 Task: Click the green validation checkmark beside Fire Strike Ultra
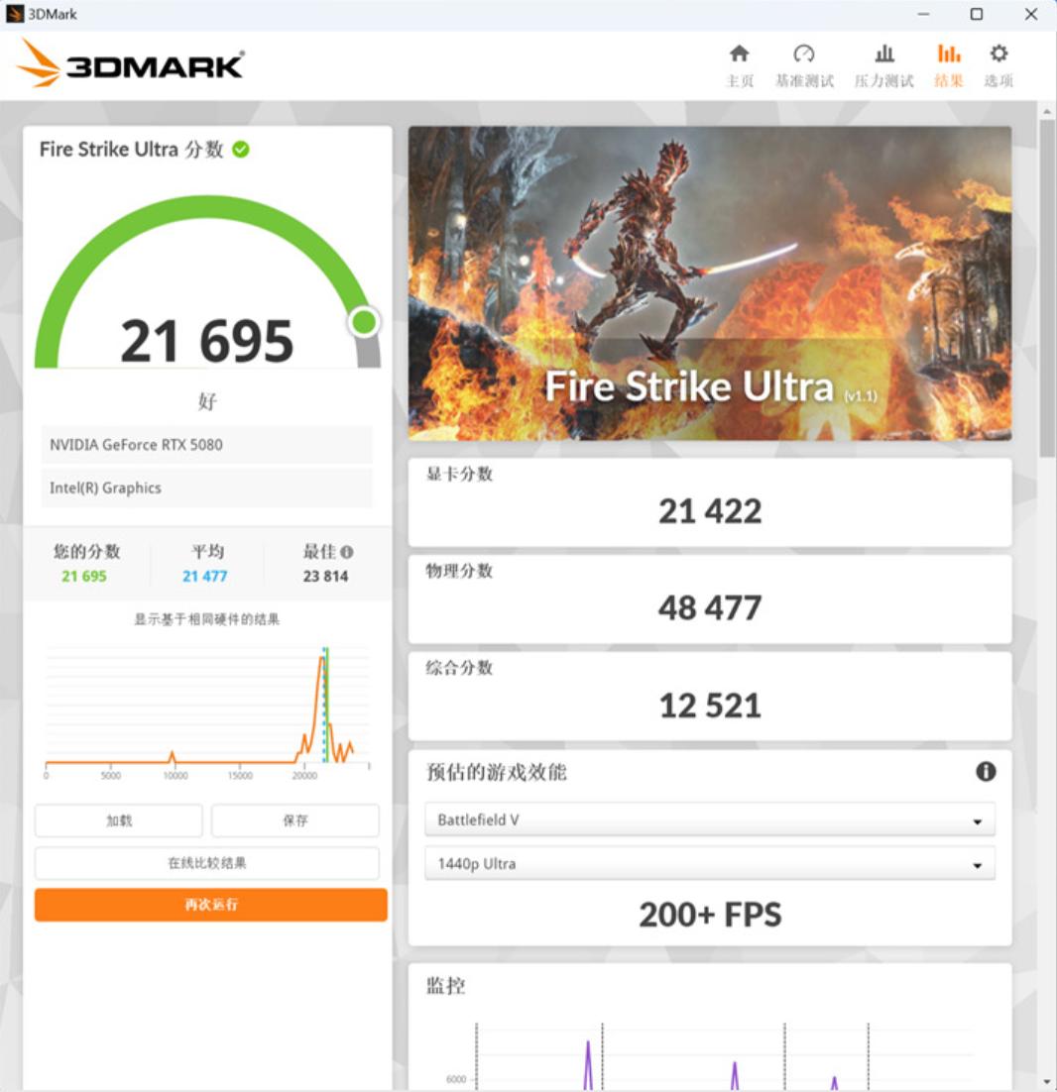pyautogui.click(x=240, y=149)
